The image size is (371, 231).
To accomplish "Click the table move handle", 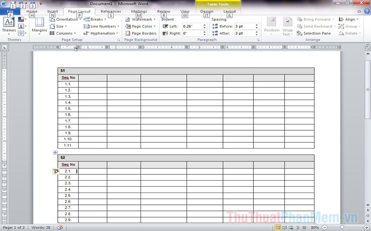I will point(55,153).
